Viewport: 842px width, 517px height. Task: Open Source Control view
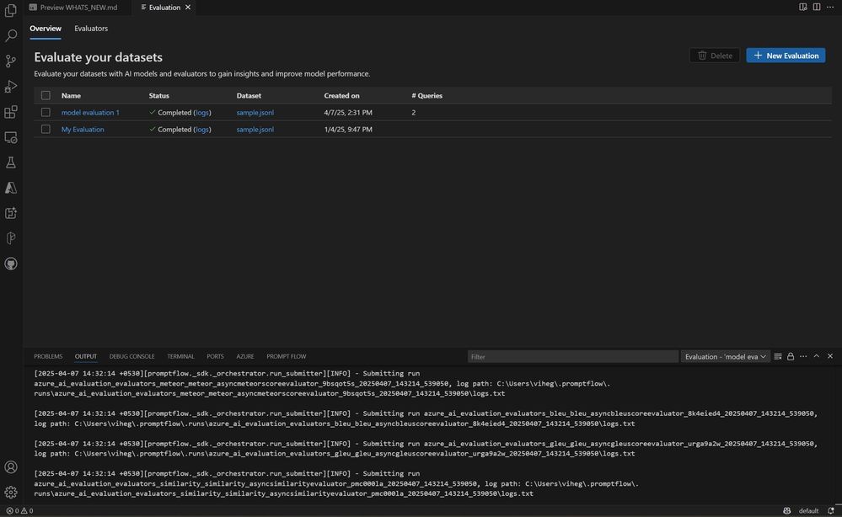(x=11, y=61)
